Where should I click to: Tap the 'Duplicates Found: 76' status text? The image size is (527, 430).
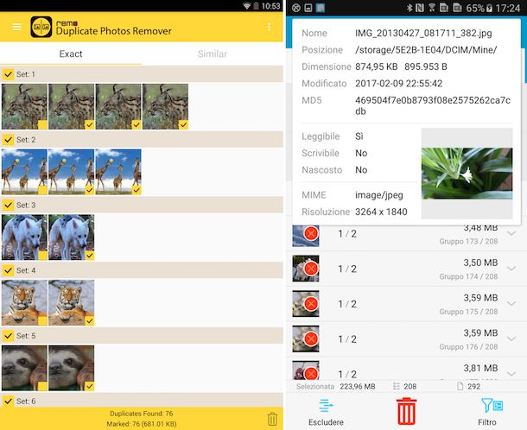142,414
